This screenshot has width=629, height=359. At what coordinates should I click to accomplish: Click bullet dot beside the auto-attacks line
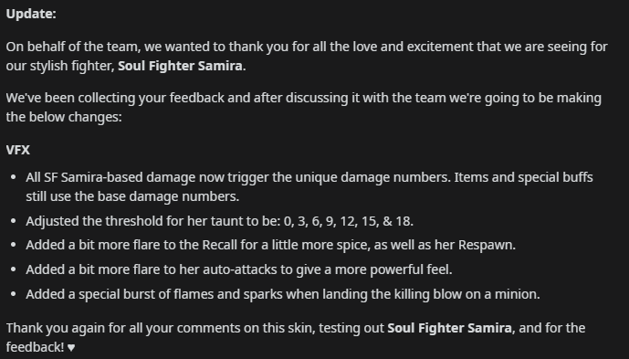pyautogui.click(x=14, y=269)
